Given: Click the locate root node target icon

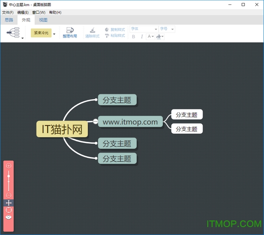Looking at the screenshot, I should click(x=9, y=210).
